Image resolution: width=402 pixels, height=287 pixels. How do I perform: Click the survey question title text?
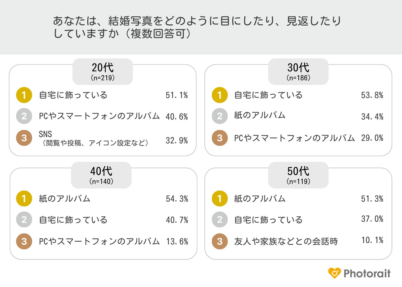pos(197,27)
